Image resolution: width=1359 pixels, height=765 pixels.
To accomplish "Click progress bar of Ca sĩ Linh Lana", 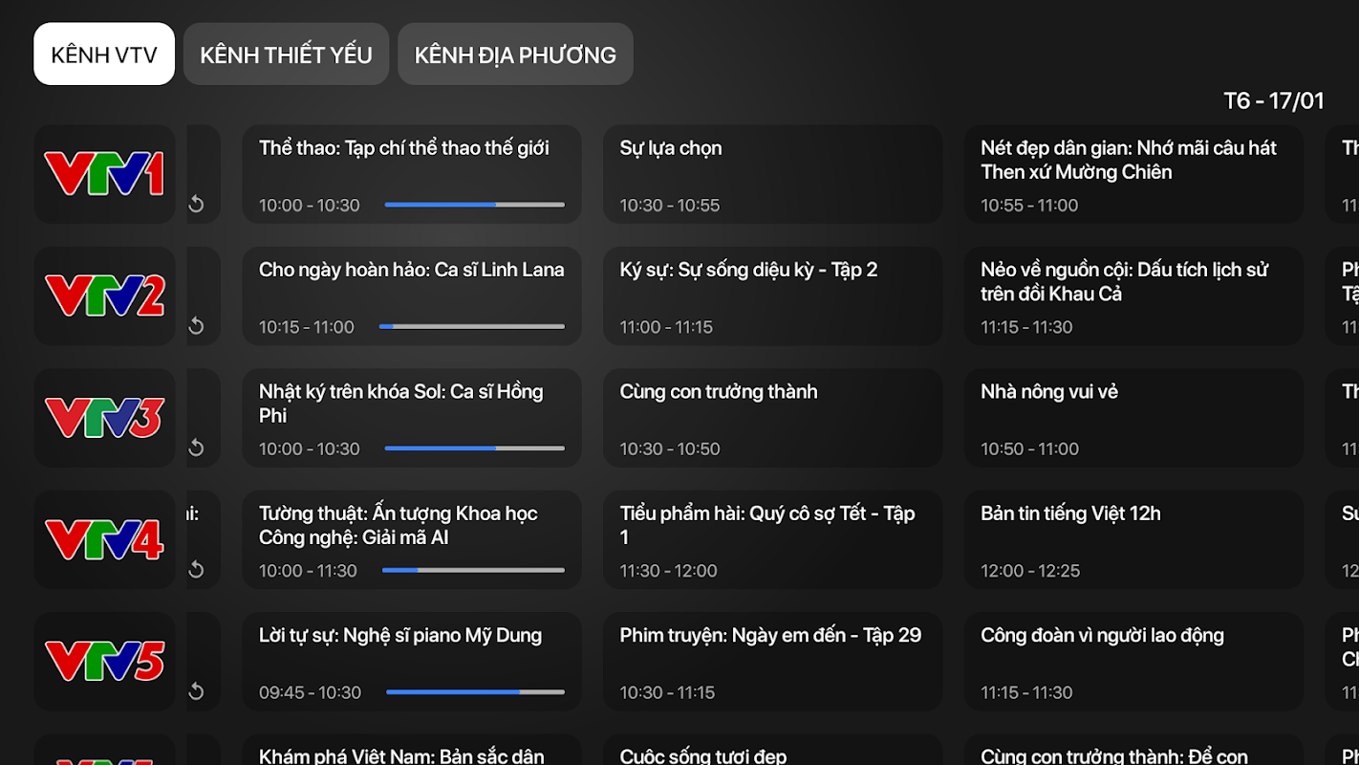I will [472, 327].
